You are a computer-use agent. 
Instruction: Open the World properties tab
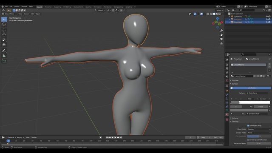point(227,81)
